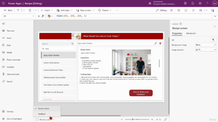The height and width of the screenshot is (122, 218).
Task: Open Settings in left sidebar
Action: pos(8,111)
